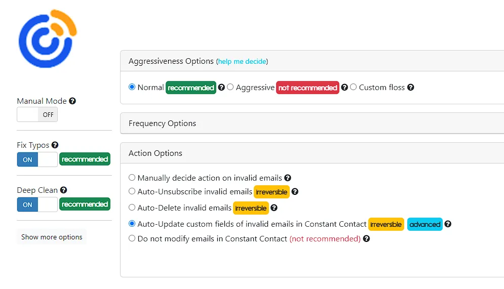Click irreversible badge beside Auto-Delete
The image size is (504, 289).
251,208
